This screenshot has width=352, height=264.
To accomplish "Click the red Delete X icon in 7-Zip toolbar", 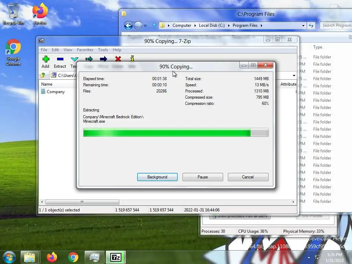I will click(x=118, y=59).
